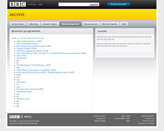
Task: Open In Honour of Russia link
Action: click(42, 72)
